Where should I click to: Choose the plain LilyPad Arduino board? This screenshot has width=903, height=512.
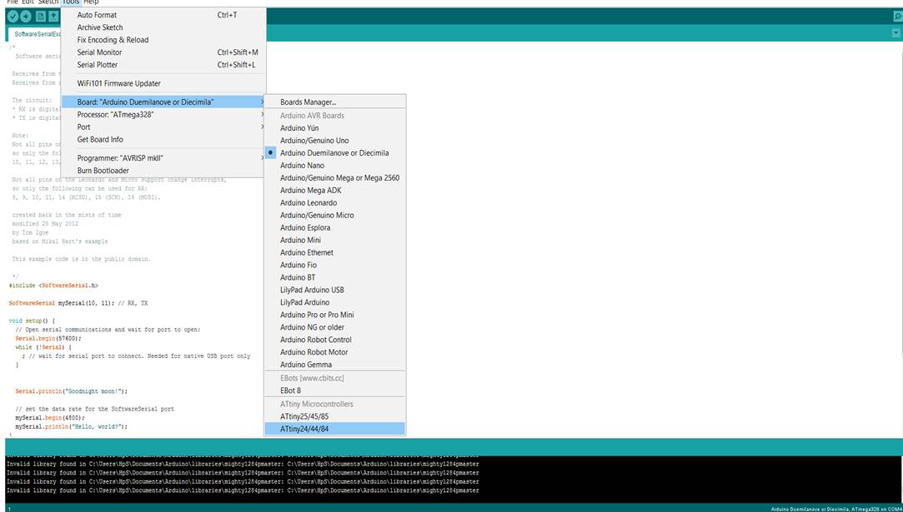point(334,302)
